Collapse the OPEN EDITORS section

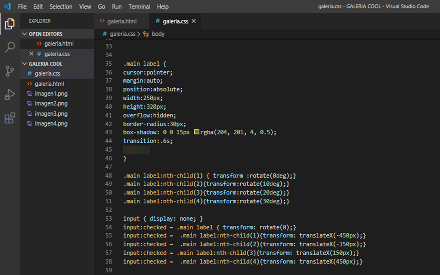pos(25,34)
